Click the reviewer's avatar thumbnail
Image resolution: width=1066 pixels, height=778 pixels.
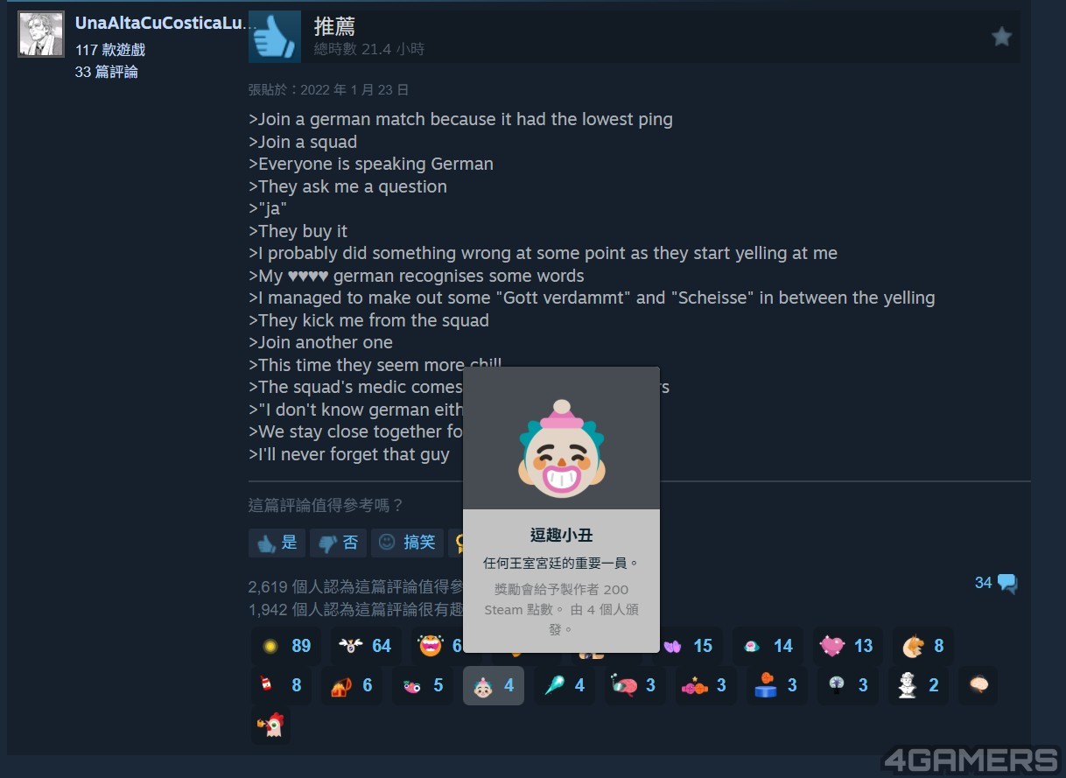pos(41,34)
